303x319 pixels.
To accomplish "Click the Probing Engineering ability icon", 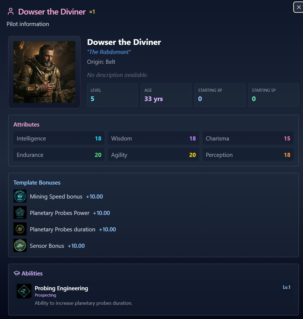I will pos(24,291).
